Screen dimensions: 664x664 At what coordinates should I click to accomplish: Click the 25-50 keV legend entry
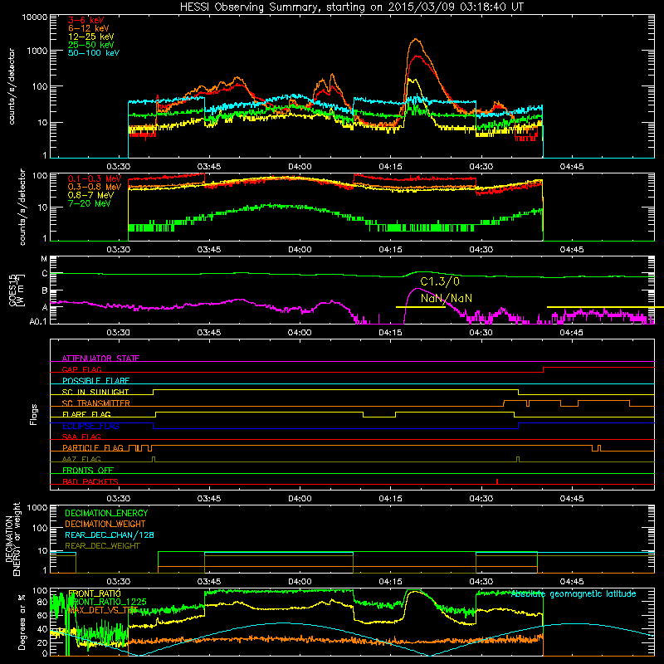click(90, 45)
